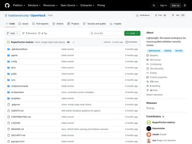
Task: Open the Report repository link
Action: tap(154, 95)
